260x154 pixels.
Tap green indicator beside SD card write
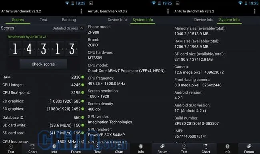point(82,125)
